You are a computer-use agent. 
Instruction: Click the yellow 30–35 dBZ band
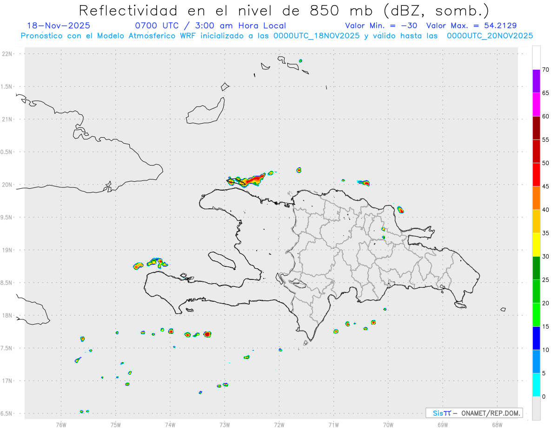click(536, 245)
